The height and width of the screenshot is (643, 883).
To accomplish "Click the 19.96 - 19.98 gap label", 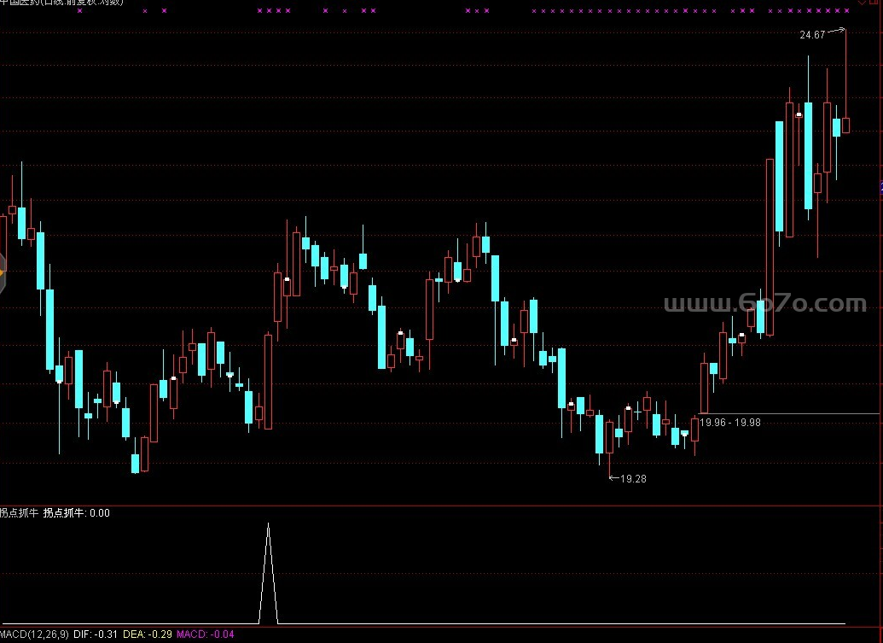I will [729, 423].
